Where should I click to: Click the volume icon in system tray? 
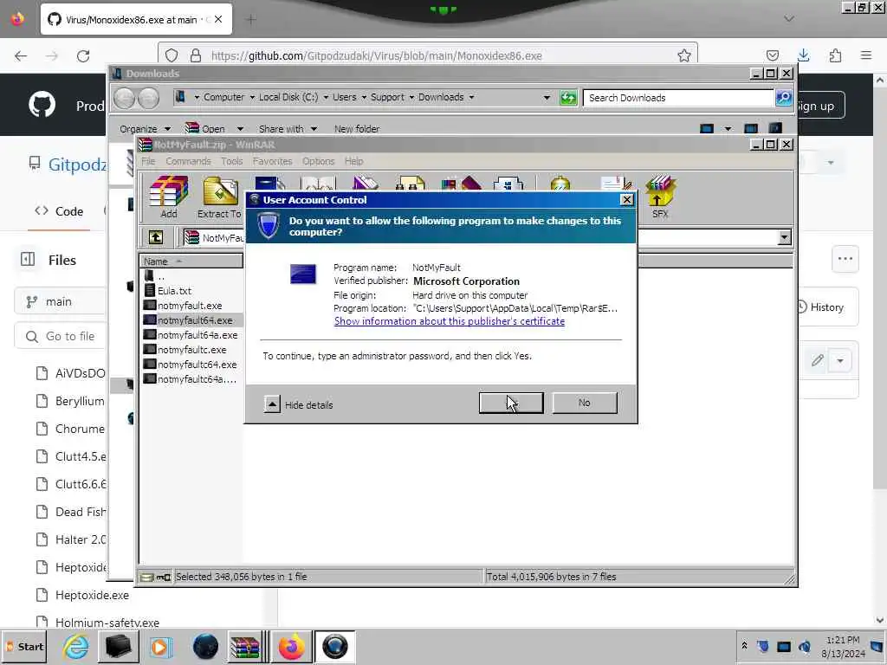click(805, 646)
